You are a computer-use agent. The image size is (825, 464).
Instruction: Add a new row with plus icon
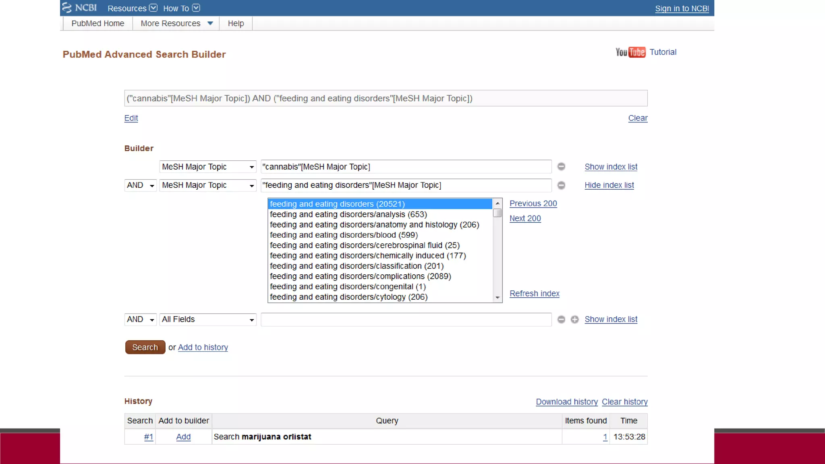point(574,319)
